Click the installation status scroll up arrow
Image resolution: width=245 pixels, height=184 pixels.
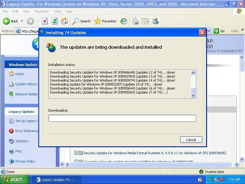click(x=193, y=72)
